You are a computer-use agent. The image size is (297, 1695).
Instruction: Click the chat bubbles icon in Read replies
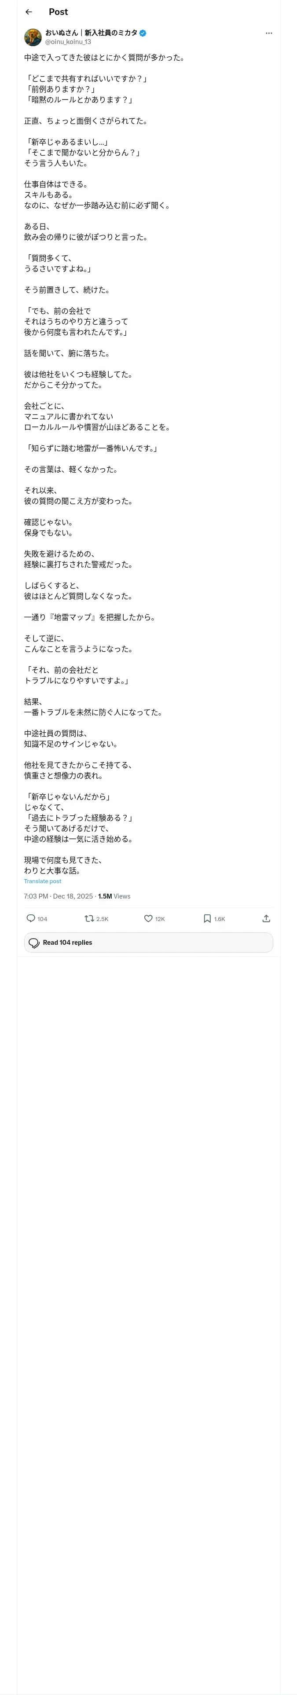pos(34,943)
